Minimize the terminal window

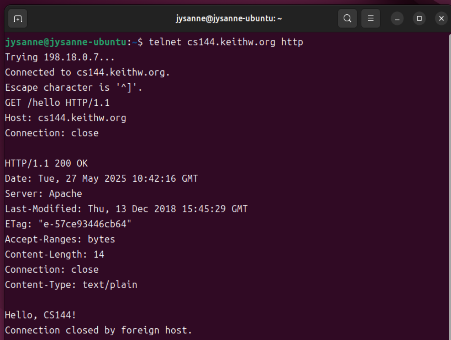pos(397,19)
